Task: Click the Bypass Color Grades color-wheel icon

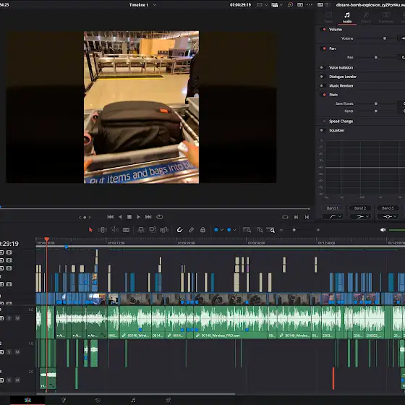Action: coord(290,5)
